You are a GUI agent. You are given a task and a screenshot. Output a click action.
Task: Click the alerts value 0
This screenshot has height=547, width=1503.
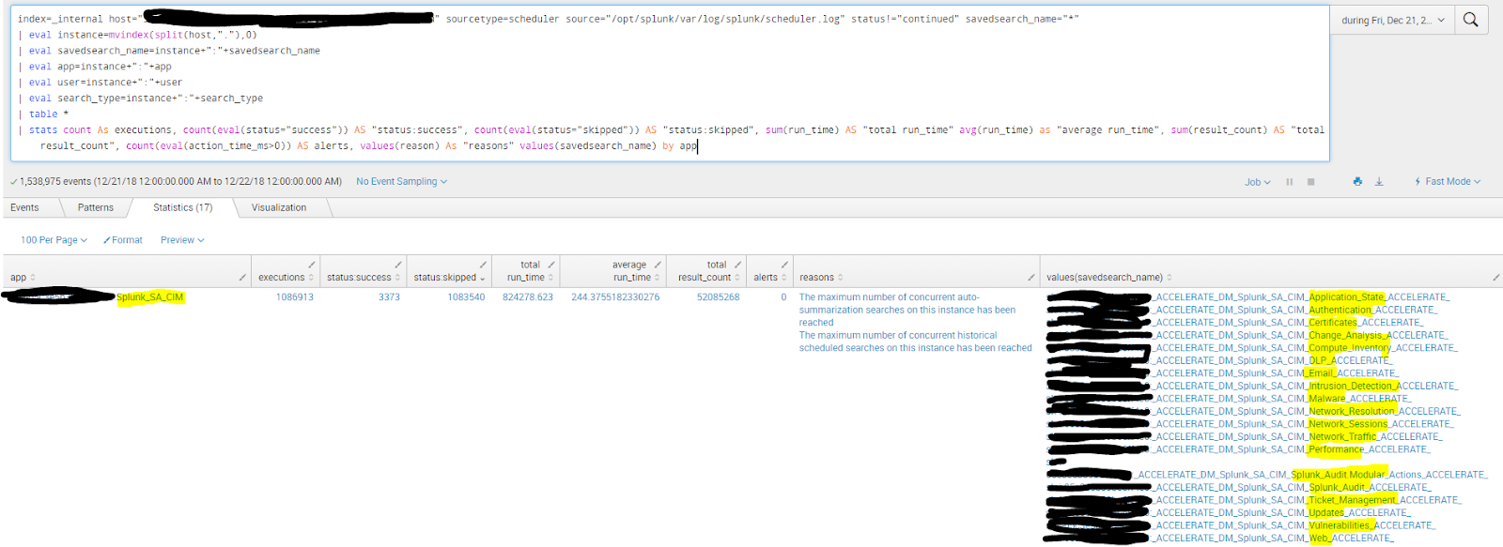783,297
